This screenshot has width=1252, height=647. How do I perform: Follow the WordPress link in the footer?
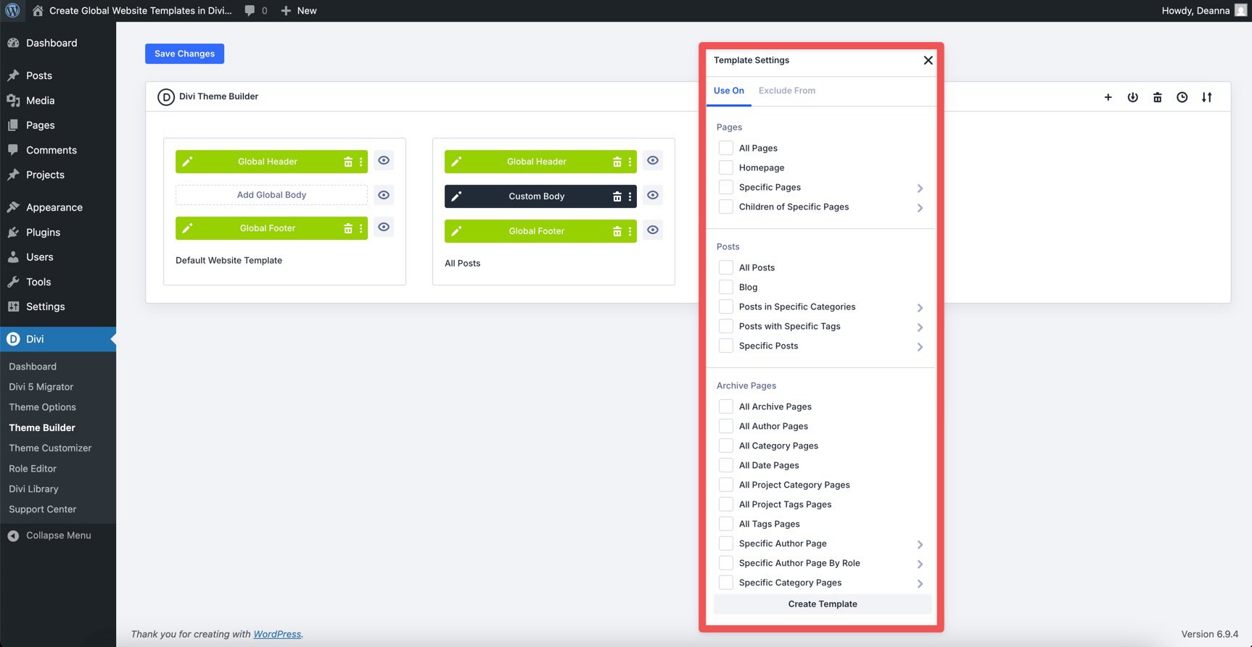[277, 634]
